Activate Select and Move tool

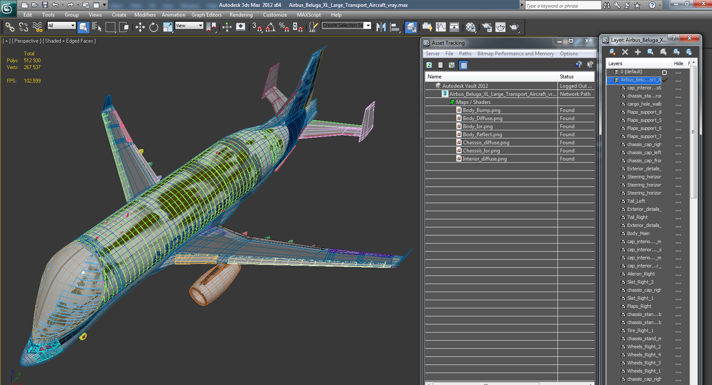click(x=140, y=27)
